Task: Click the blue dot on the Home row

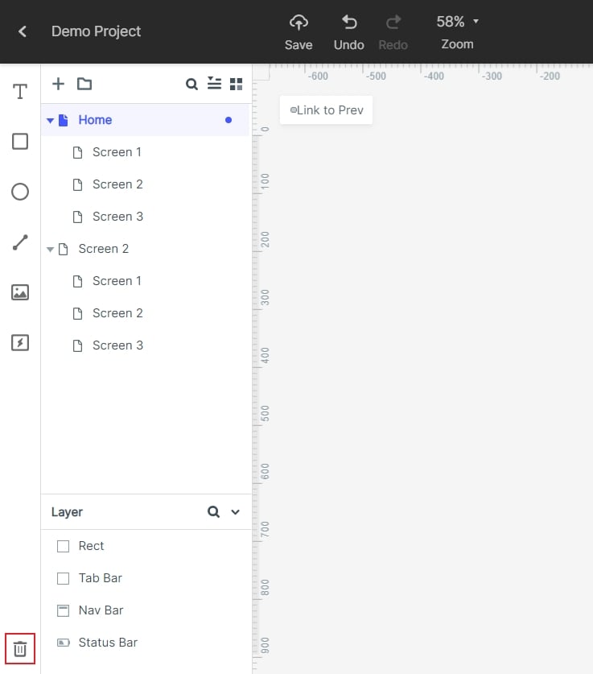Action: pos(229,120)
